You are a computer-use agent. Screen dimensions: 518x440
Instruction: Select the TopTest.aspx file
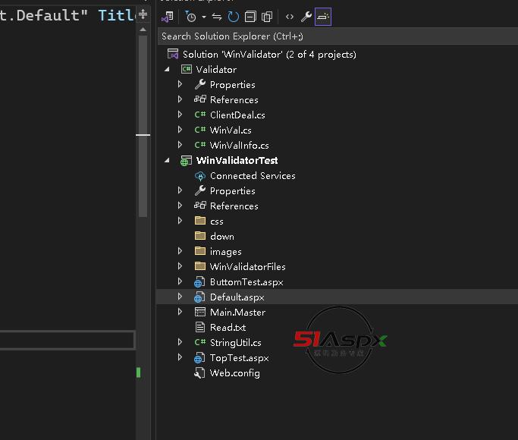(239, 358)
